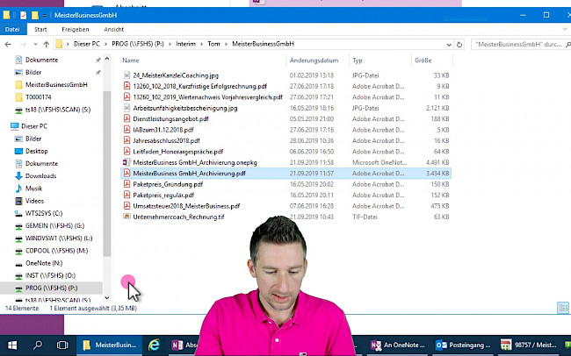571x356 pixels.
Task: Click the navigation pane vertical scrollbar
Action: (107, 175)
